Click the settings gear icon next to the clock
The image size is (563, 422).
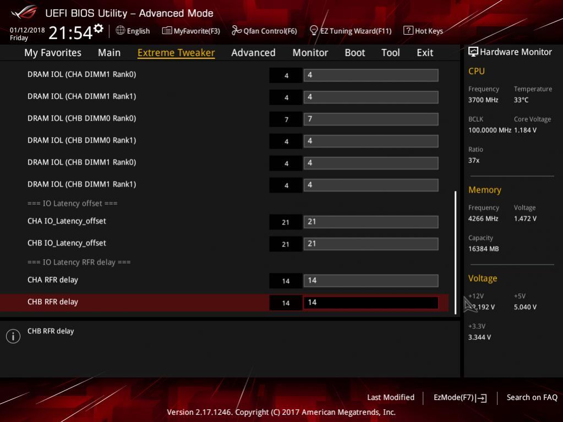click(x=99, y=29)
